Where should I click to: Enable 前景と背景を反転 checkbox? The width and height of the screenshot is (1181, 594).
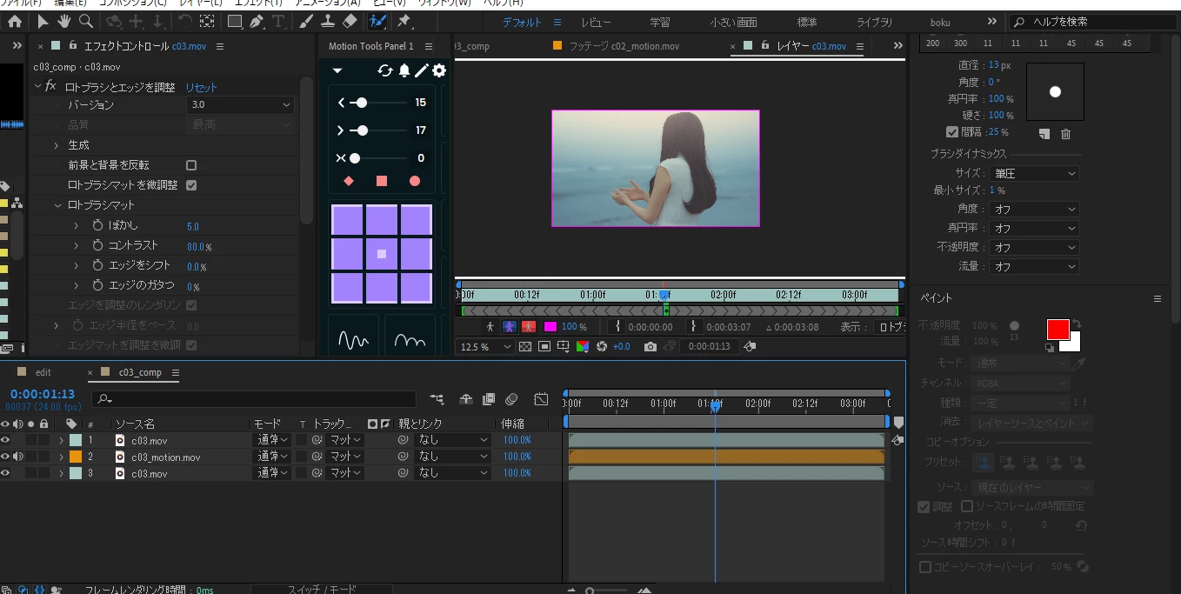(x=191, y=165)
